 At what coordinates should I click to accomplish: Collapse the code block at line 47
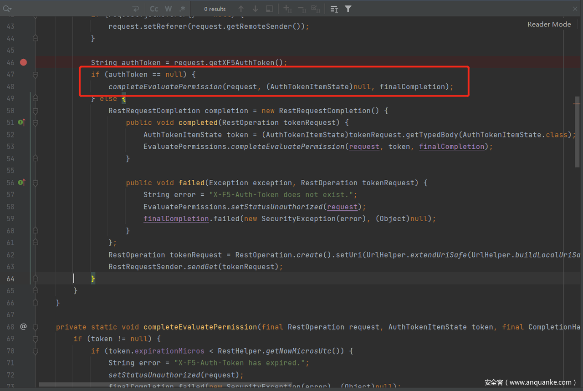point(36,75)
